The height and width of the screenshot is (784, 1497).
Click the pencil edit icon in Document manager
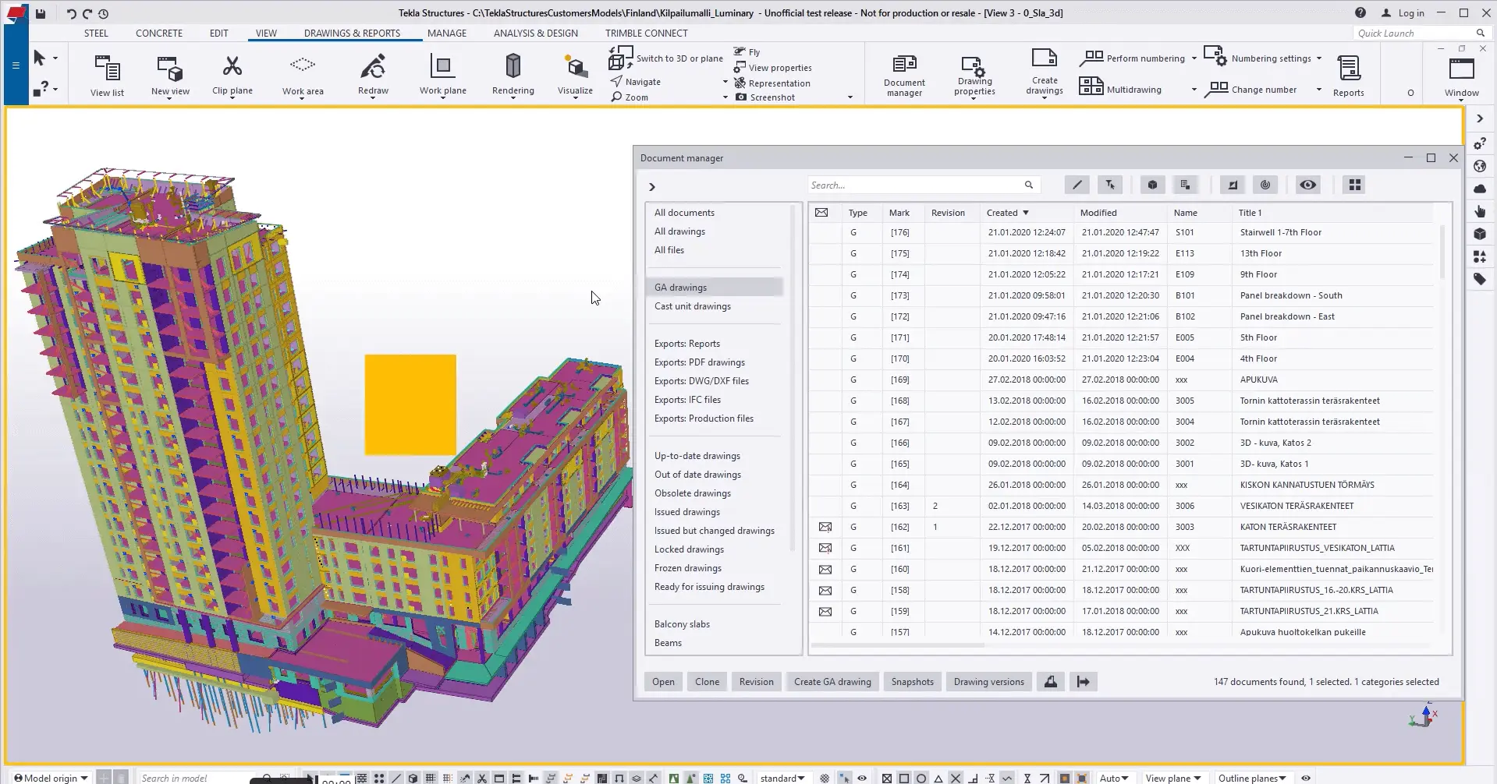1077,185
